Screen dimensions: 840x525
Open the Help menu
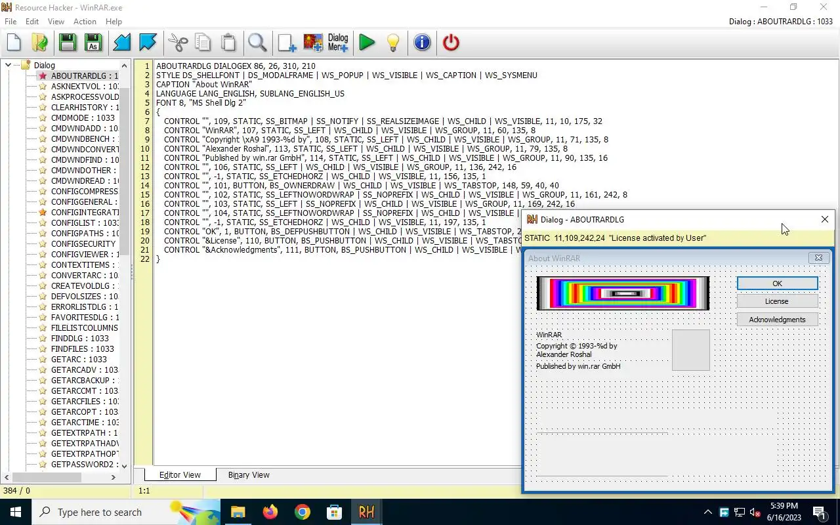pos(114,22)
